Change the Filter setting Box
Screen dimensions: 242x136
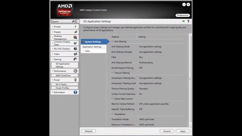141,57
